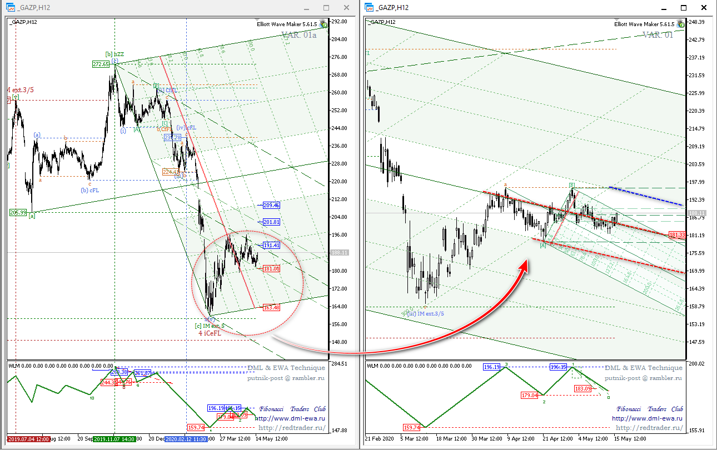Select the '(iii) IM ext.3/5' wave label on right chart
Image resolution: width=717 pixels, height=450 pixels.
point(425,313)
